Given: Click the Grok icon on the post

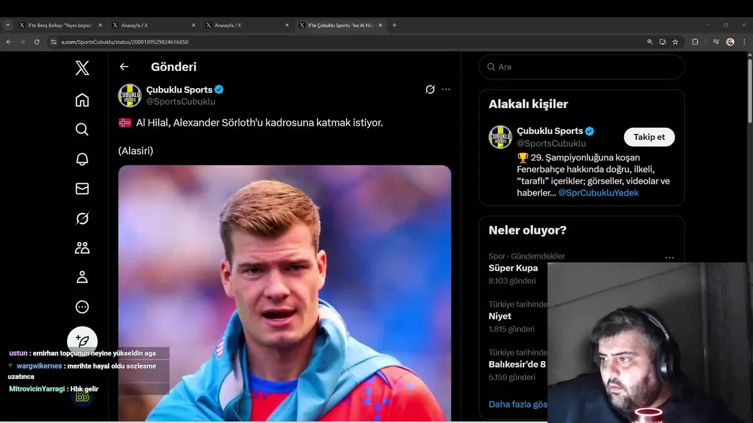Looking at the screenshot, I should [x=430, y=89].
